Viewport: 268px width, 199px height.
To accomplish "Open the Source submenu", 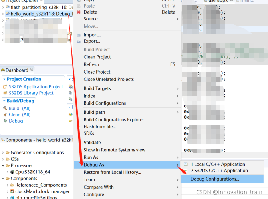I will pos(127,19).
